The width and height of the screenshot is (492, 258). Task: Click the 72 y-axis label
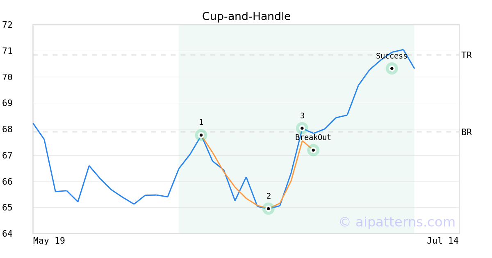pyautogui.click(x=7, y=25)
